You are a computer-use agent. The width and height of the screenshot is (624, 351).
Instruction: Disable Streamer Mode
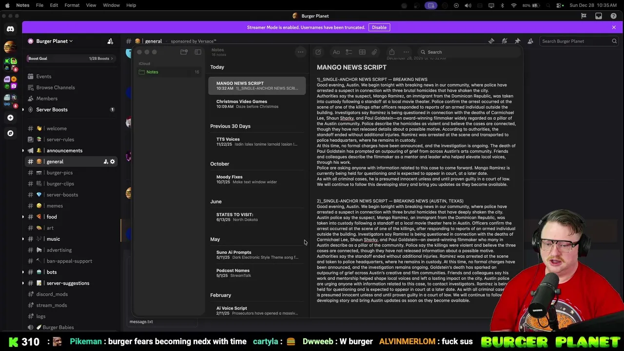coord(379,27)
